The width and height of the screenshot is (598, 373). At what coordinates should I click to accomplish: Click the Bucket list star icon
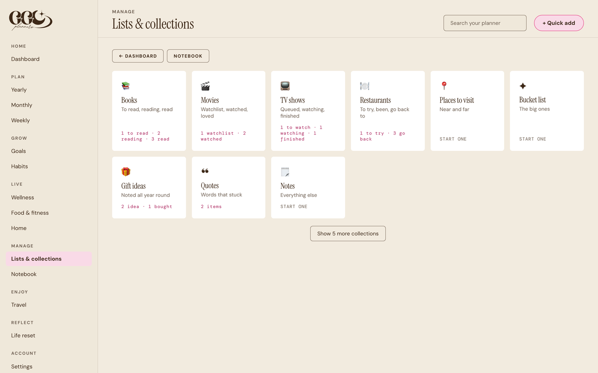[x=523, y=86]
